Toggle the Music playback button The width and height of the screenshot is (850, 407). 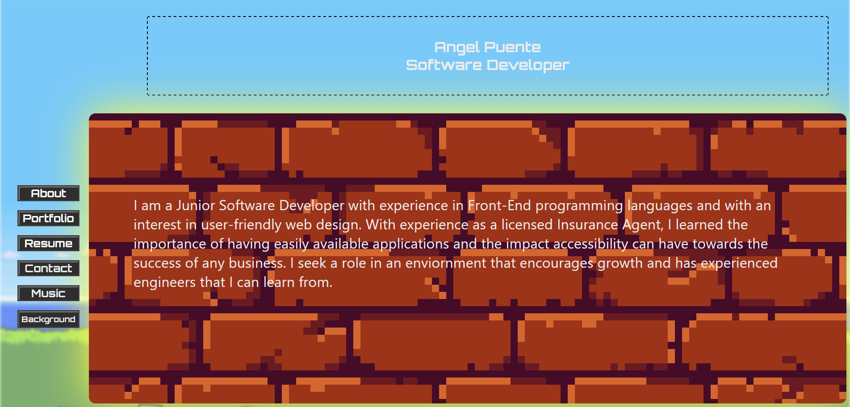tap(48, 293)
